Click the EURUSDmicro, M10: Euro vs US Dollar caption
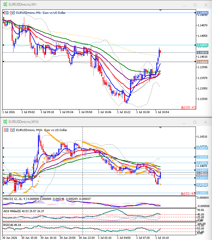The image size is (212, 240). pos(42,130)
